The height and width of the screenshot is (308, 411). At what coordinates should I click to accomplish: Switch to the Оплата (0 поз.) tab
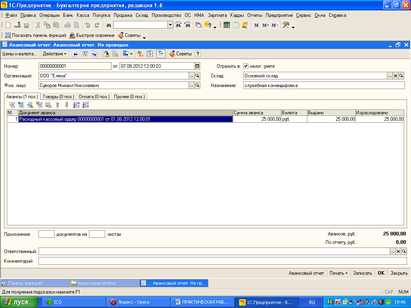point(94,97)
